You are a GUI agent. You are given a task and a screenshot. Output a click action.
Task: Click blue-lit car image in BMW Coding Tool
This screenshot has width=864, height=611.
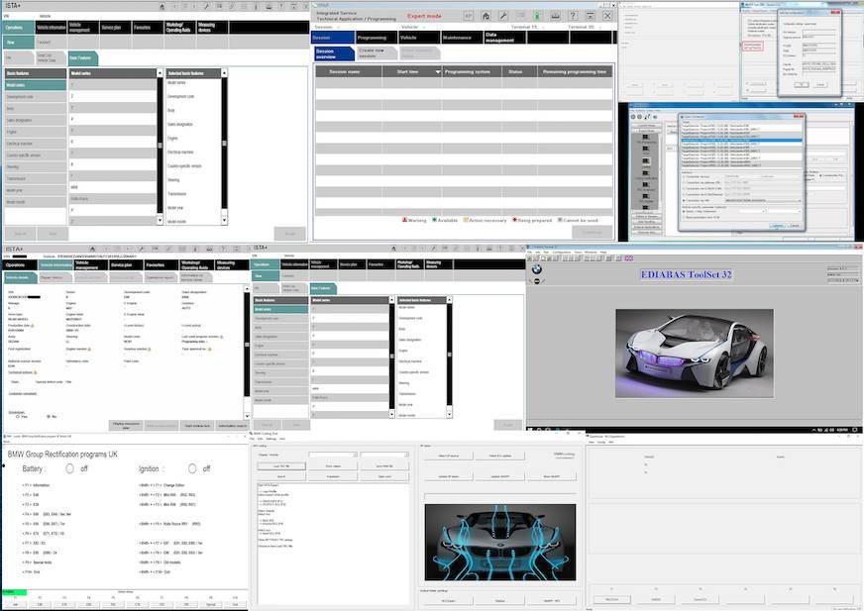pyautogui.click(x=499, y=542)
